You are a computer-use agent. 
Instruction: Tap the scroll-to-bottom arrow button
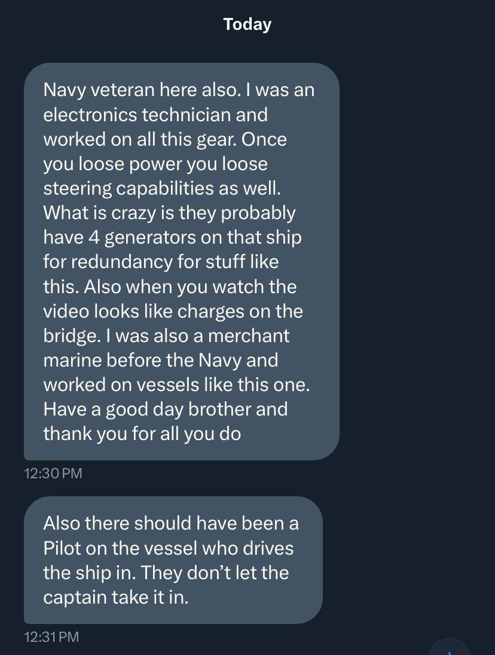pos(450,648)
